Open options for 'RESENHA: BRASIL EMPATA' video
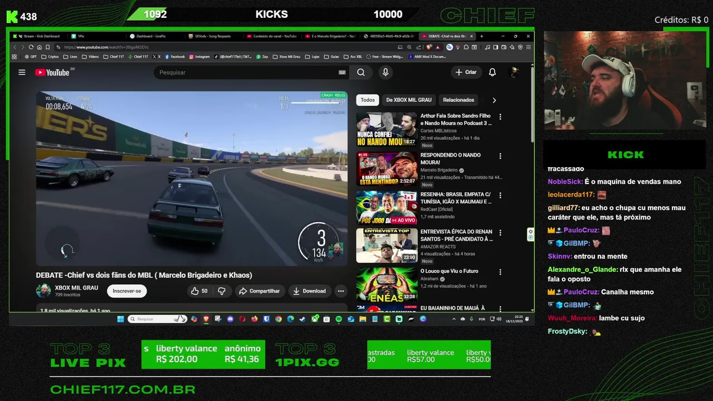This screenshot has height=401, width=713. click(500, 195)
